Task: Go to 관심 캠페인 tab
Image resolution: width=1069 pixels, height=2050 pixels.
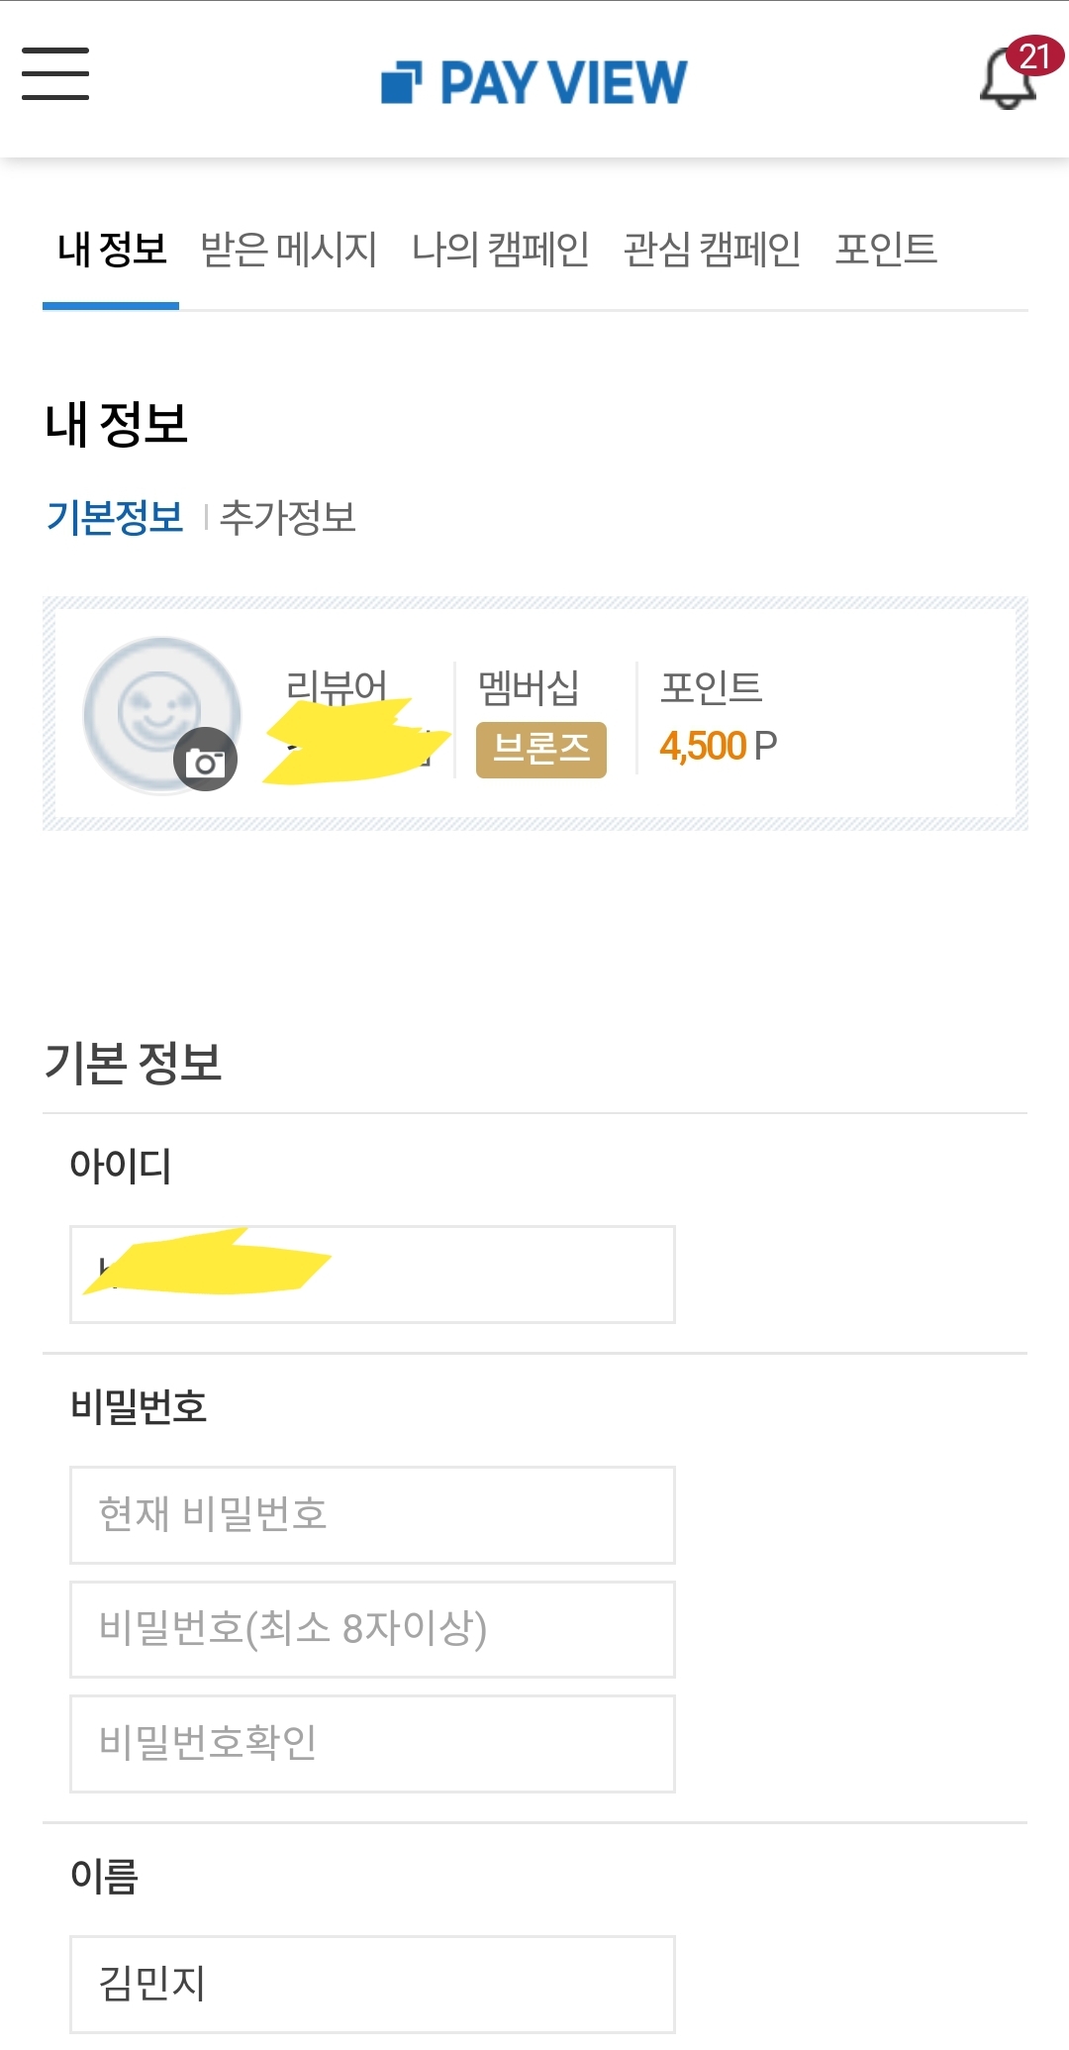Action: coord(713,250)
